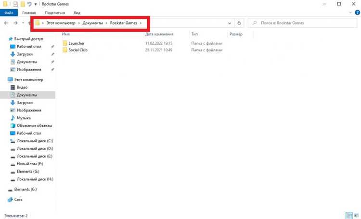Click the Объемные объекты cube icon
This screenshot has height=219, width=361.
13,125
